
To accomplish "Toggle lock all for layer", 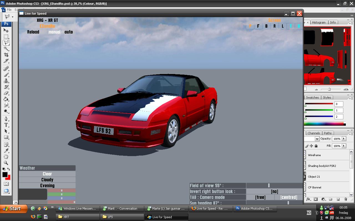I will tap(316, 146).
